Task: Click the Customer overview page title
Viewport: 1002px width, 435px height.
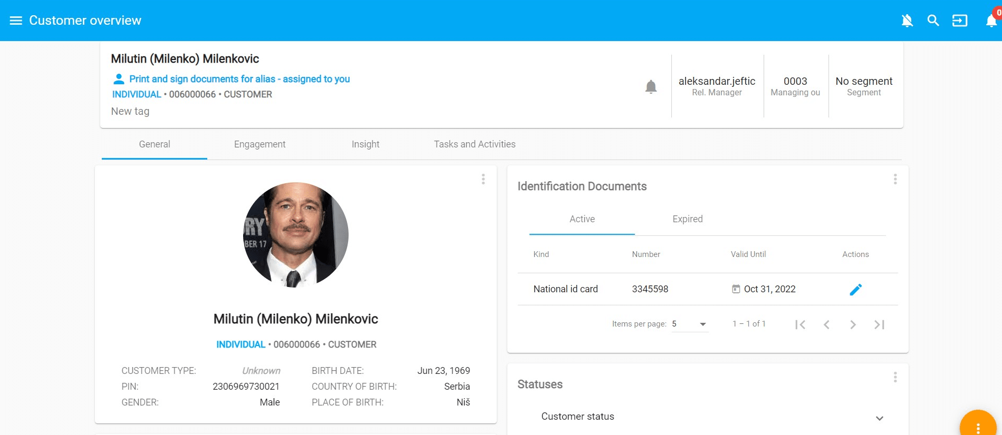Action: pyautogui.click(x=85, y=21)
